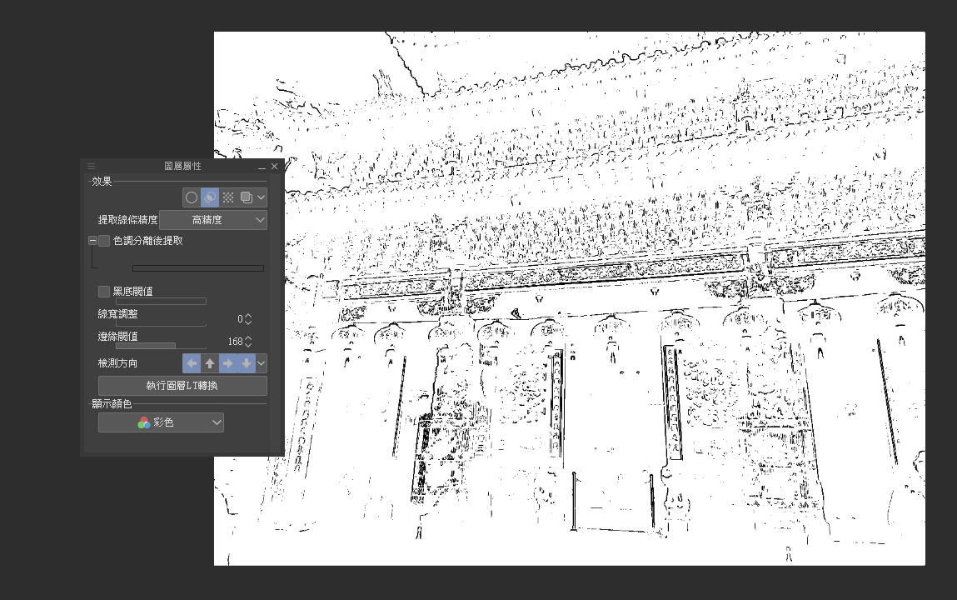The height and width of the screenshot is (600, 957).
Task: Toggle up detection direction arrow
Action: pos(210,363)
